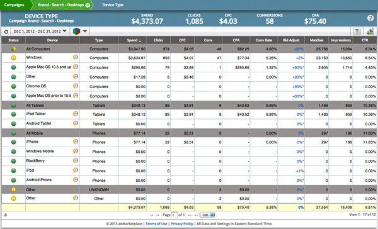378x229 pixels.
Task: Click the orange icon in Android Phone row
Action: tap(76, 180)
